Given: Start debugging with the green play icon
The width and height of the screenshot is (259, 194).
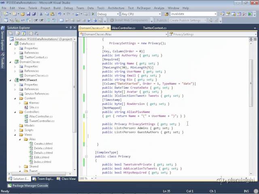Looking at the screenshot, I should [x=93, y=14].
